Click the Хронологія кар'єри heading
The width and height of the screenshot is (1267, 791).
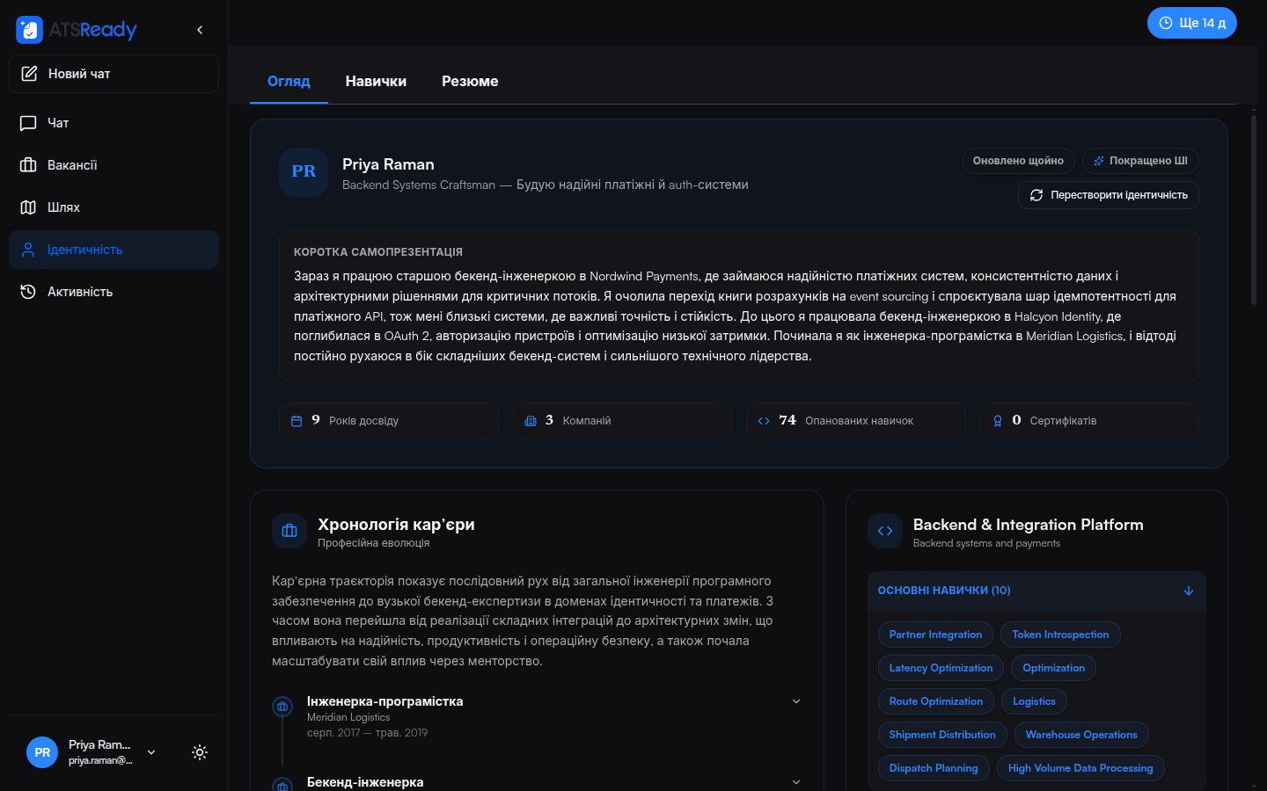(x=396, y=525)
